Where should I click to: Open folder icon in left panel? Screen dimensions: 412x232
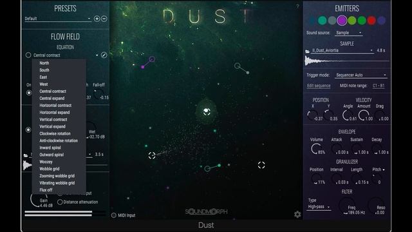click(26, 155)
